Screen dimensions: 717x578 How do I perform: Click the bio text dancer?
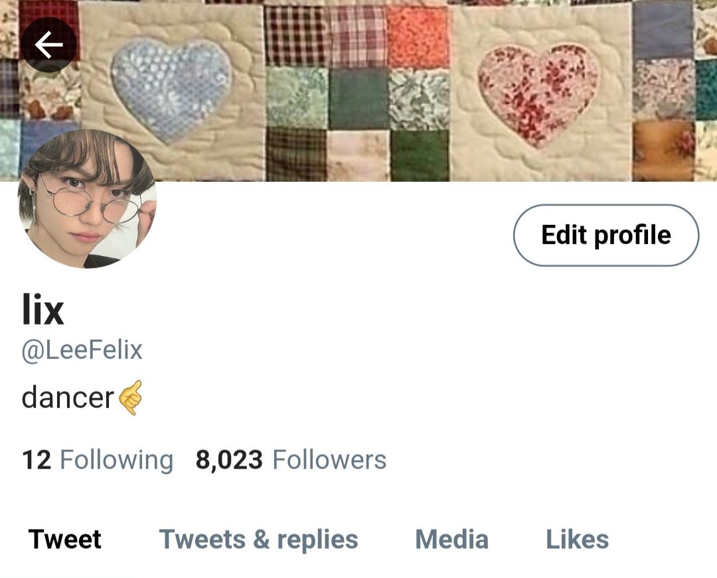coord(68,397)
